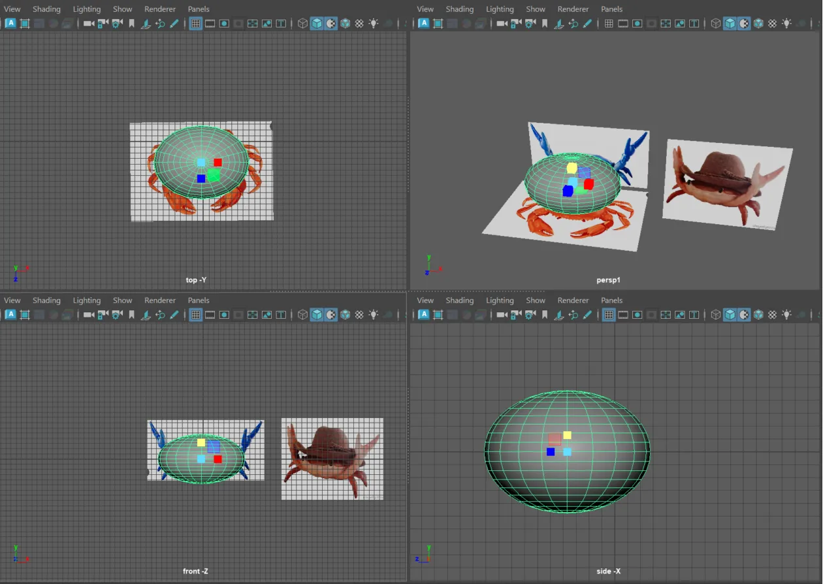Screen dimensions: 823x584
Task: Select the Wireframe display icon
Action: pyautogui.click(x=302, y=23)
